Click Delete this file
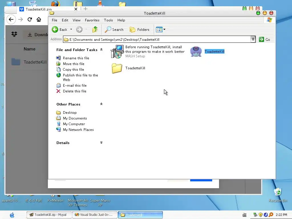Viewport: 292px width, 219px height. point(74,91)
